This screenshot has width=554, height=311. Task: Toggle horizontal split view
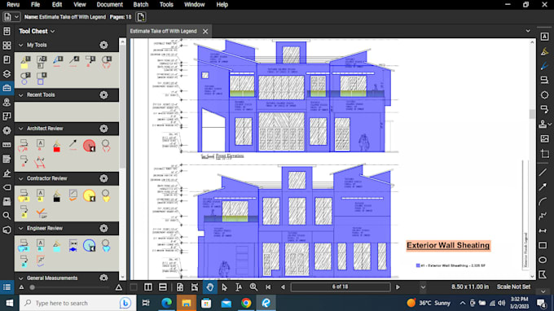(x=162, y=287)
